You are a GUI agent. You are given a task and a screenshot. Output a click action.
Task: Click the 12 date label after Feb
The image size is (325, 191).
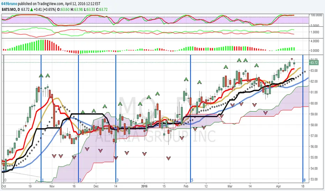click(206, 186)
